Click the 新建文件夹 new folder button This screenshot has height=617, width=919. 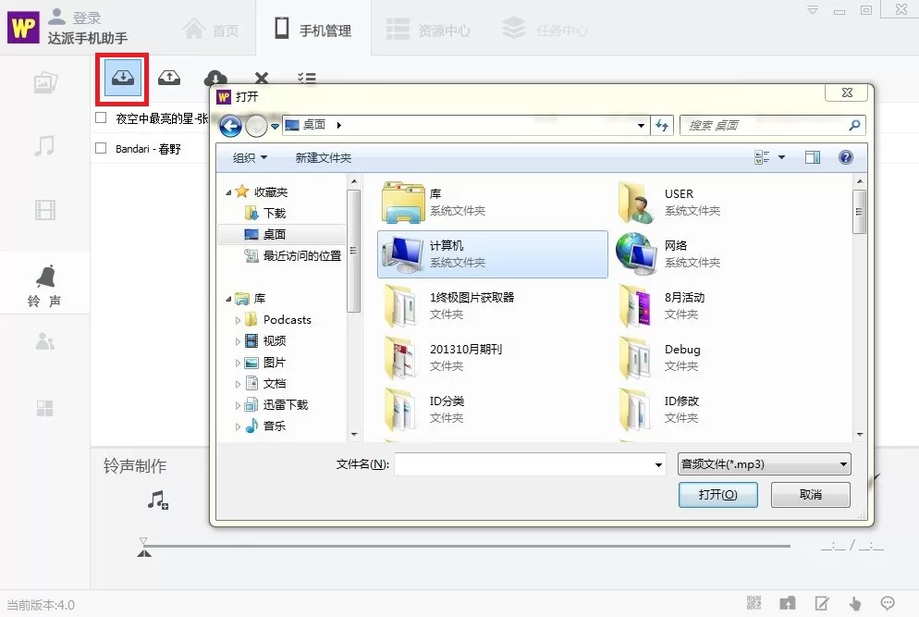point(323,157)
